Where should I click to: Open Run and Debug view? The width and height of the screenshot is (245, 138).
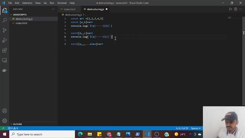[x=5, y=40]
